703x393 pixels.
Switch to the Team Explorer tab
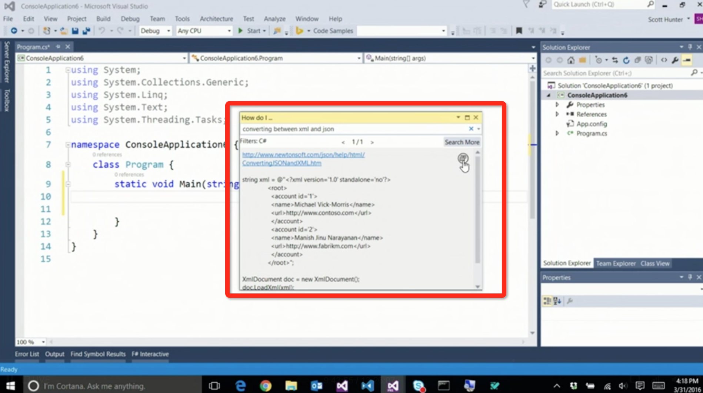[x=616, y=263]
